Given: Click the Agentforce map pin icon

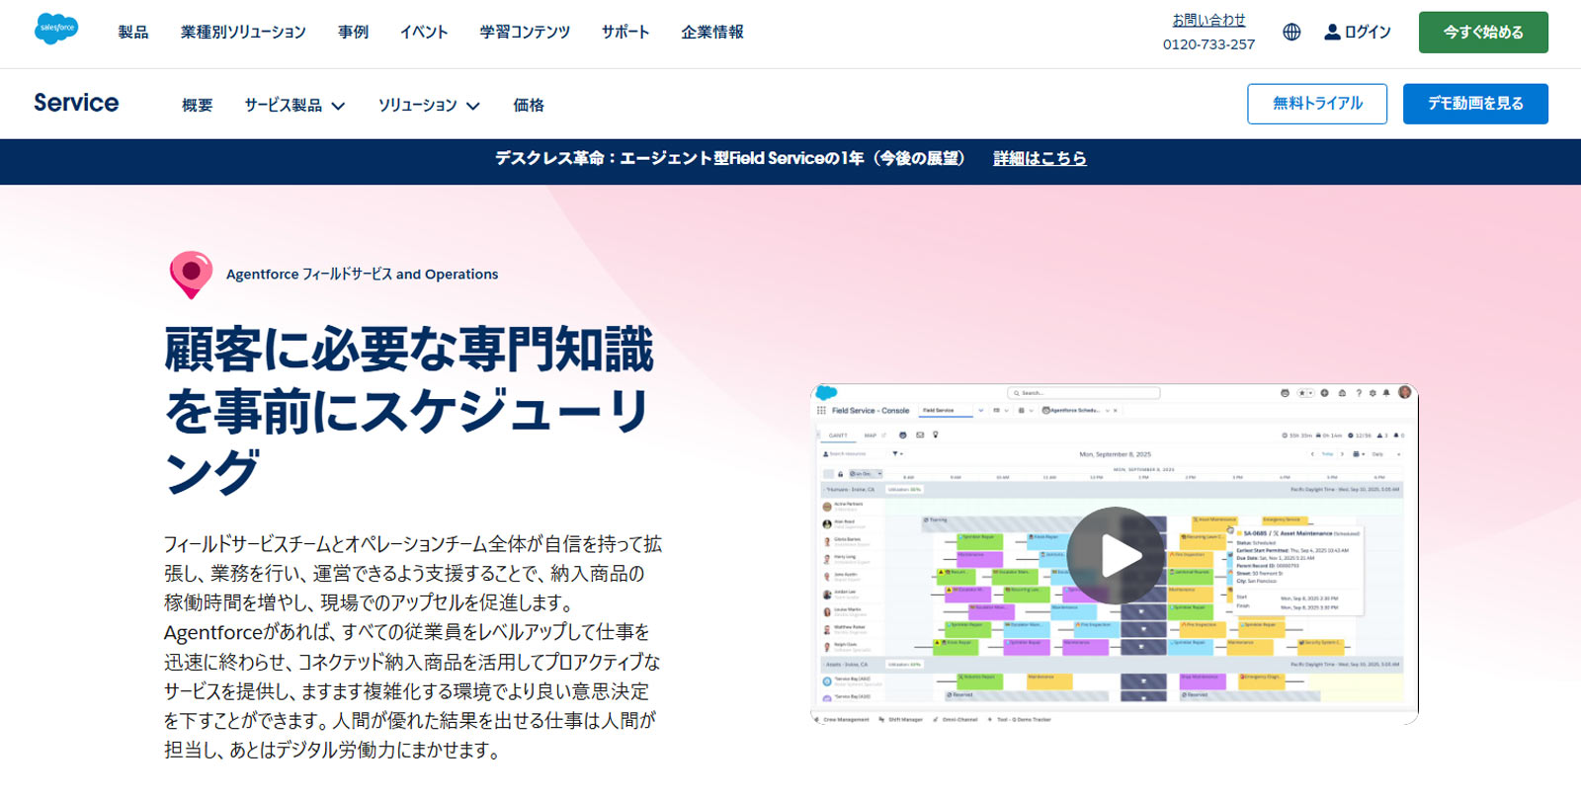Looking at the screenshot, I should (x=191, y=274).
